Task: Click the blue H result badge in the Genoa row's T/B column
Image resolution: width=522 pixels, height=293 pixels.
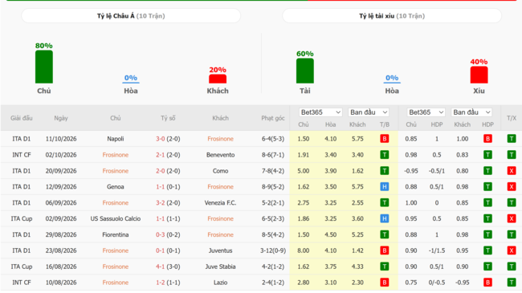Action: 385,187
